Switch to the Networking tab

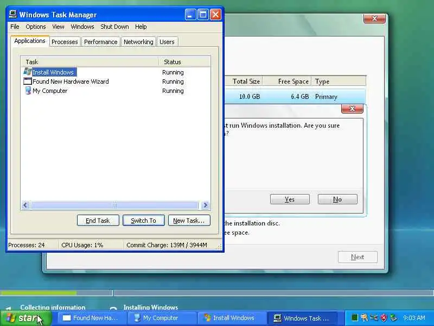(138, 42)
